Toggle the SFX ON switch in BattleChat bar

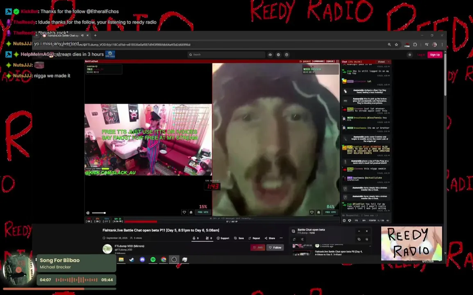click(97, 220)
